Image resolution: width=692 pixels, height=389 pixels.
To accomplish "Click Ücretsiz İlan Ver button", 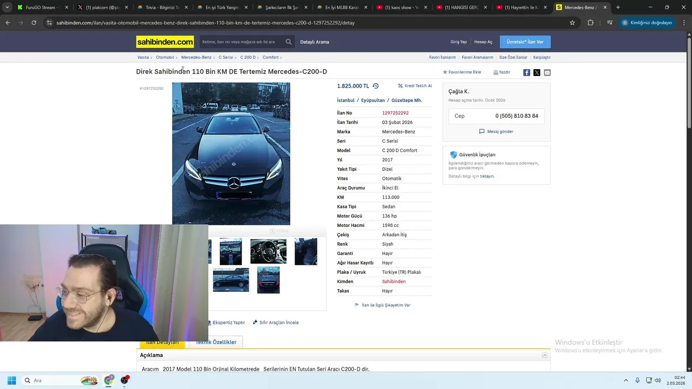I will [525, 42].
